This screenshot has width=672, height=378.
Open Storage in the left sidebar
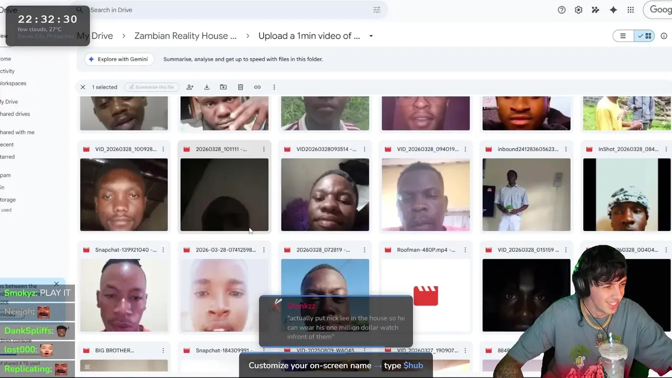click(8, 200)
